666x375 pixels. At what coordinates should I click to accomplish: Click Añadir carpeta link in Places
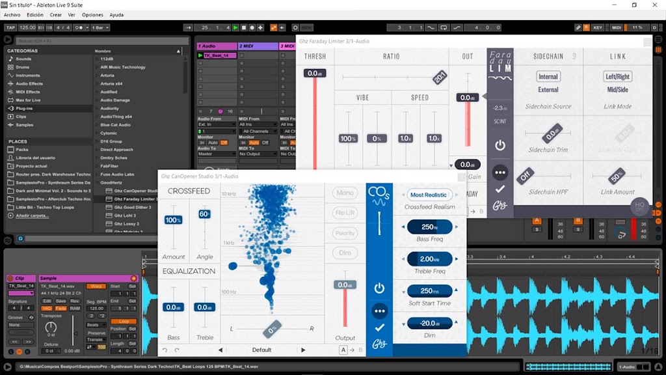32,215
